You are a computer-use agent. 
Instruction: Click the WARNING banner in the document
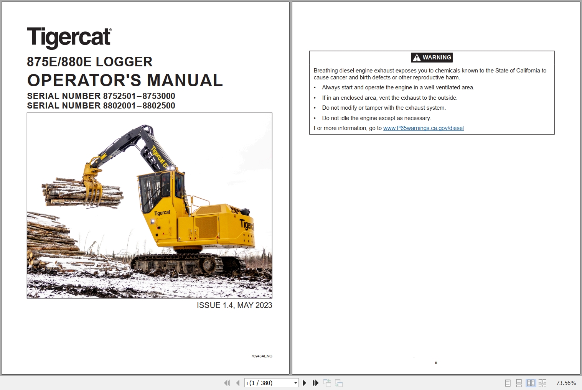pos(432,58)
